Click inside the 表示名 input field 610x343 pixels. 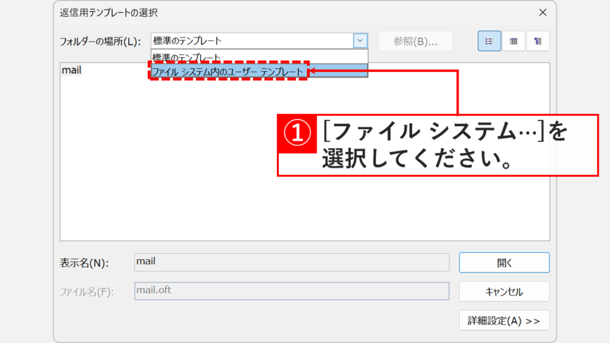coord(292,263)
